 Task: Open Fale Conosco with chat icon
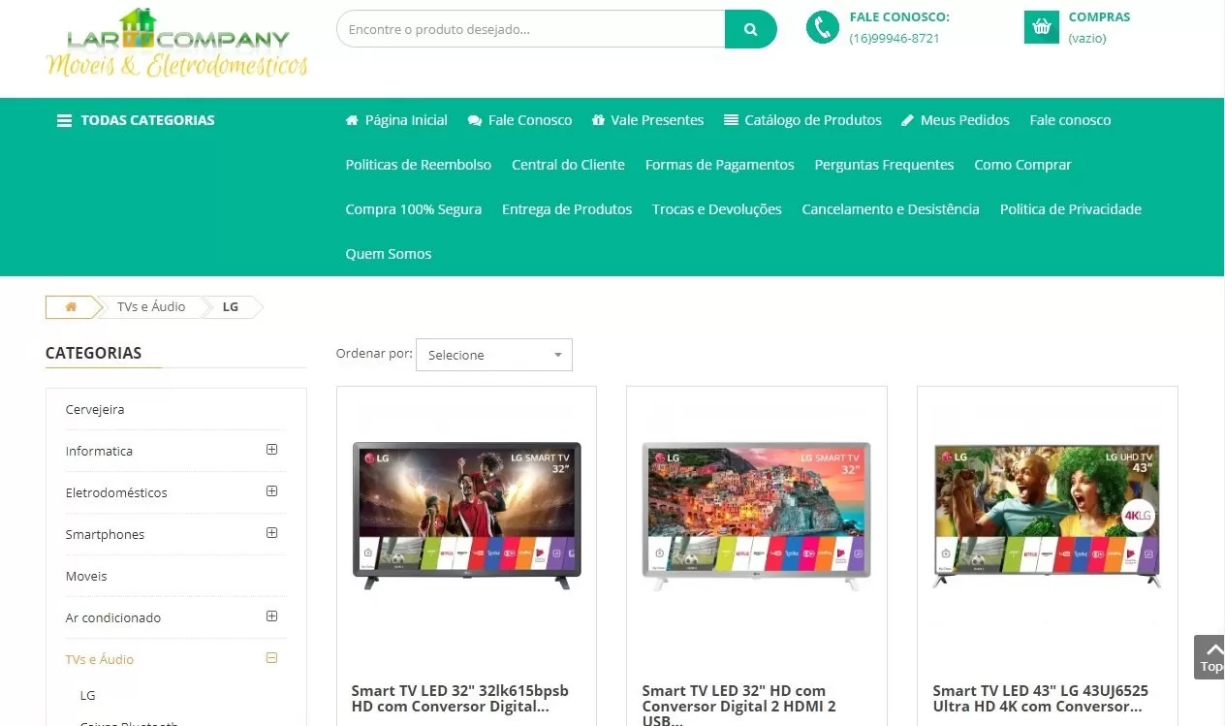click(519, 120)
